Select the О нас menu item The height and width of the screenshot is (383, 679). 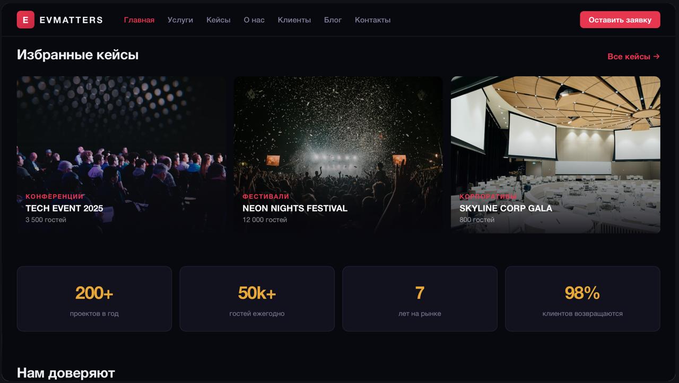click(x=254, y=20)
